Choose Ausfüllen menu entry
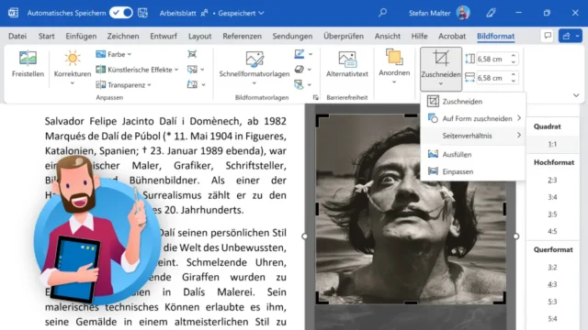 coord(472,154)
